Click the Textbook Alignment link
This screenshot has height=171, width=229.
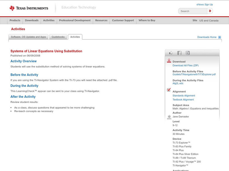[183, 100]
